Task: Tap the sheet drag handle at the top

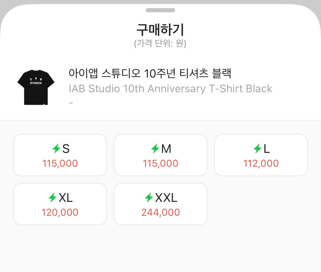Action: (x=160, y=10)
